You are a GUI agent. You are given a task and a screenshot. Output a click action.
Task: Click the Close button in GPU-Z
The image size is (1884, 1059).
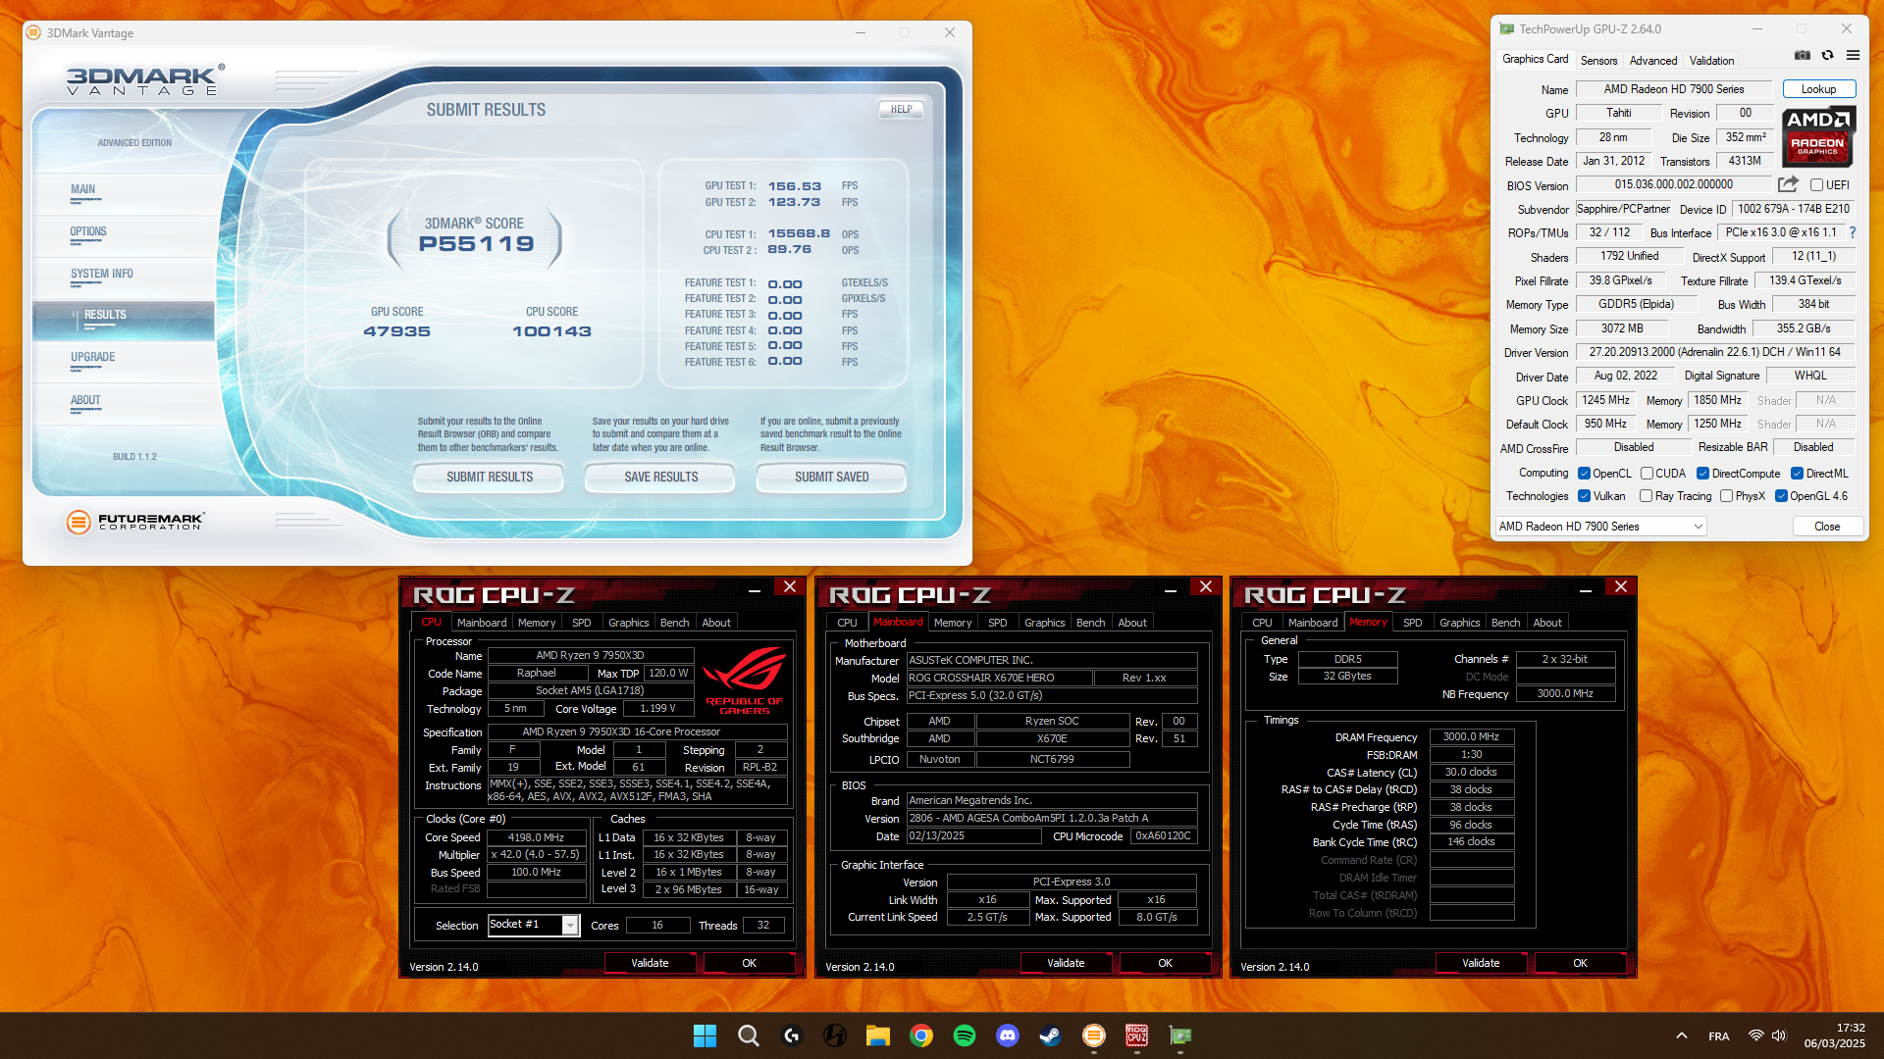click(x=1827, y=527)
